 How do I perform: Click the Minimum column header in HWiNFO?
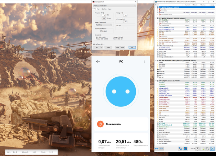(x=195, y=5)
